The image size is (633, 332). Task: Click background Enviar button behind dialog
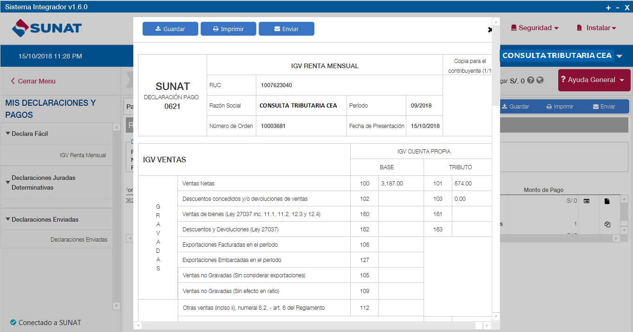tap(604, 107)
